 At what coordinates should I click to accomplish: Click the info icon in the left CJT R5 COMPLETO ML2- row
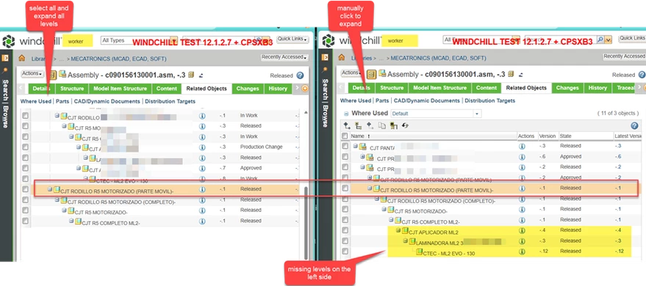tap(202, 221)
